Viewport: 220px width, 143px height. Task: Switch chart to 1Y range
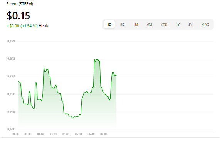pyautogui.click(x=178, y=25)
